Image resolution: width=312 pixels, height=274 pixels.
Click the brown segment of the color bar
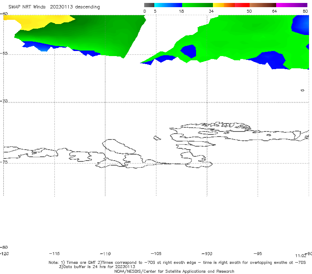click(x=263, y=5)
